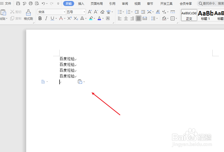The image size is (224, 152).
Task: Switch to the 页面布局 tab
Action: [97, 4]
